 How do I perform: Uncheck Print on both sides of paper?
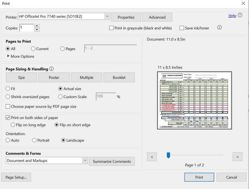pos(8,118)
